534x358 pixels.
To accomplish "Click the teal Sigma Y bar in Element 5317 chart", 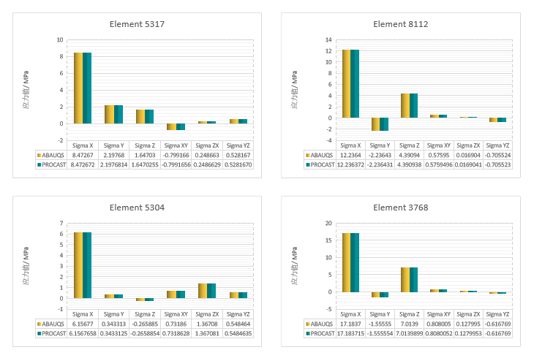I will pos(119,115).
